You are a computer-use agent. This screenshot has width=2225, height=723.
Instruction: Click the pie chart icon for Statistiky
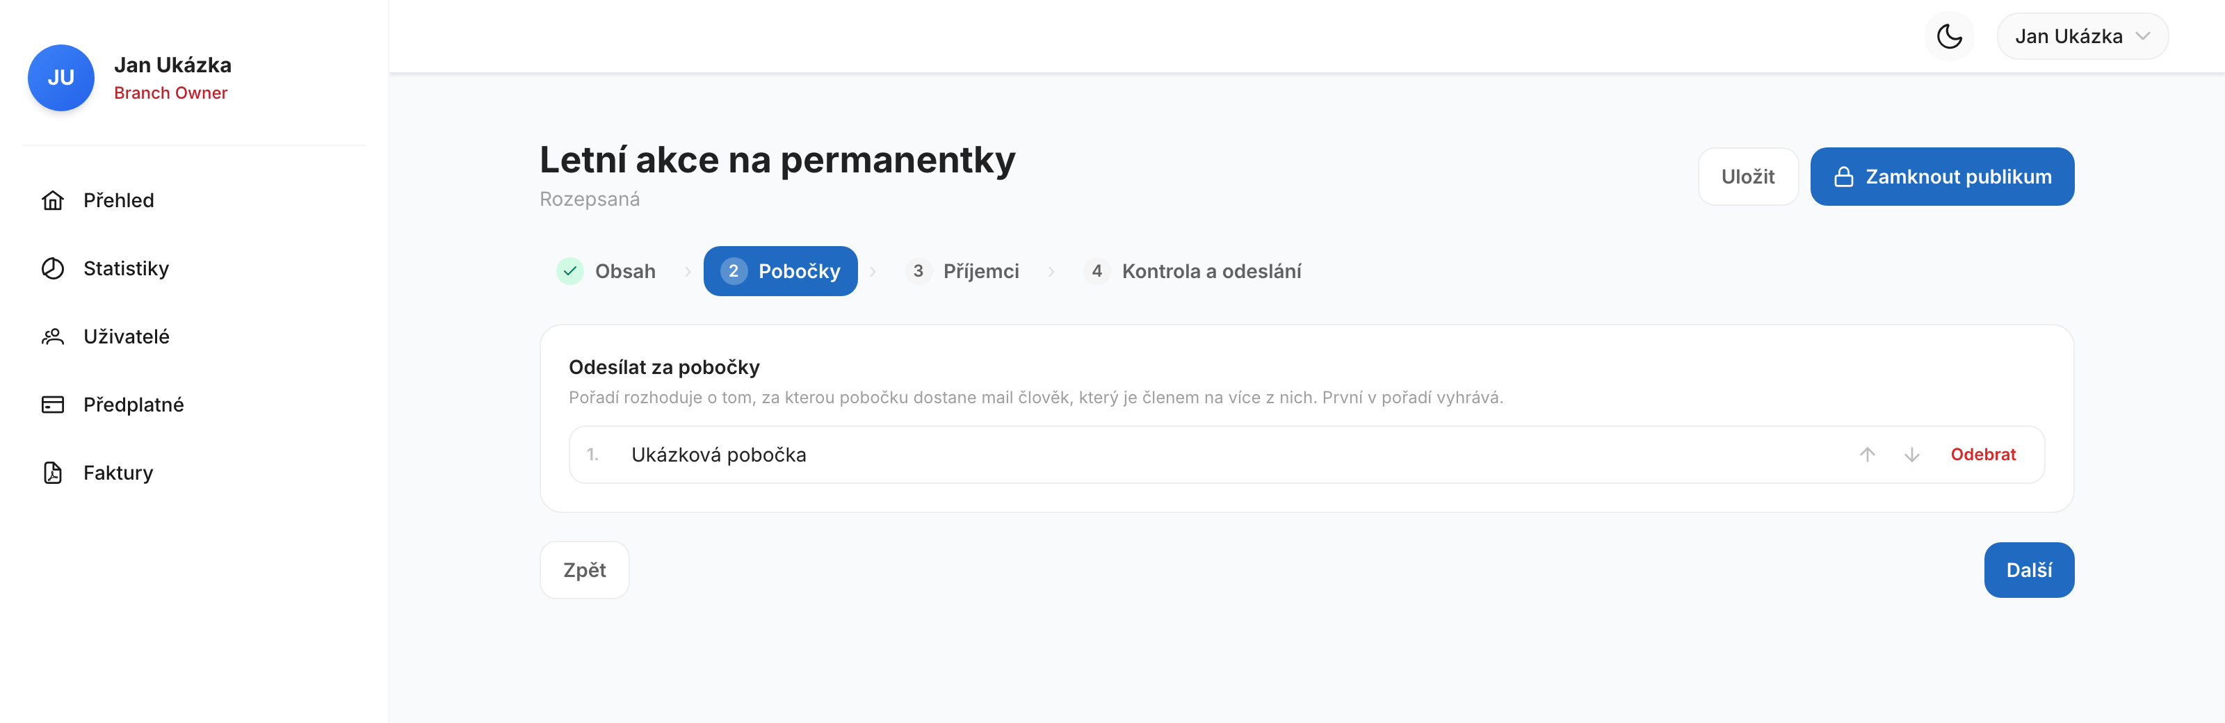[x=53, y=268]
